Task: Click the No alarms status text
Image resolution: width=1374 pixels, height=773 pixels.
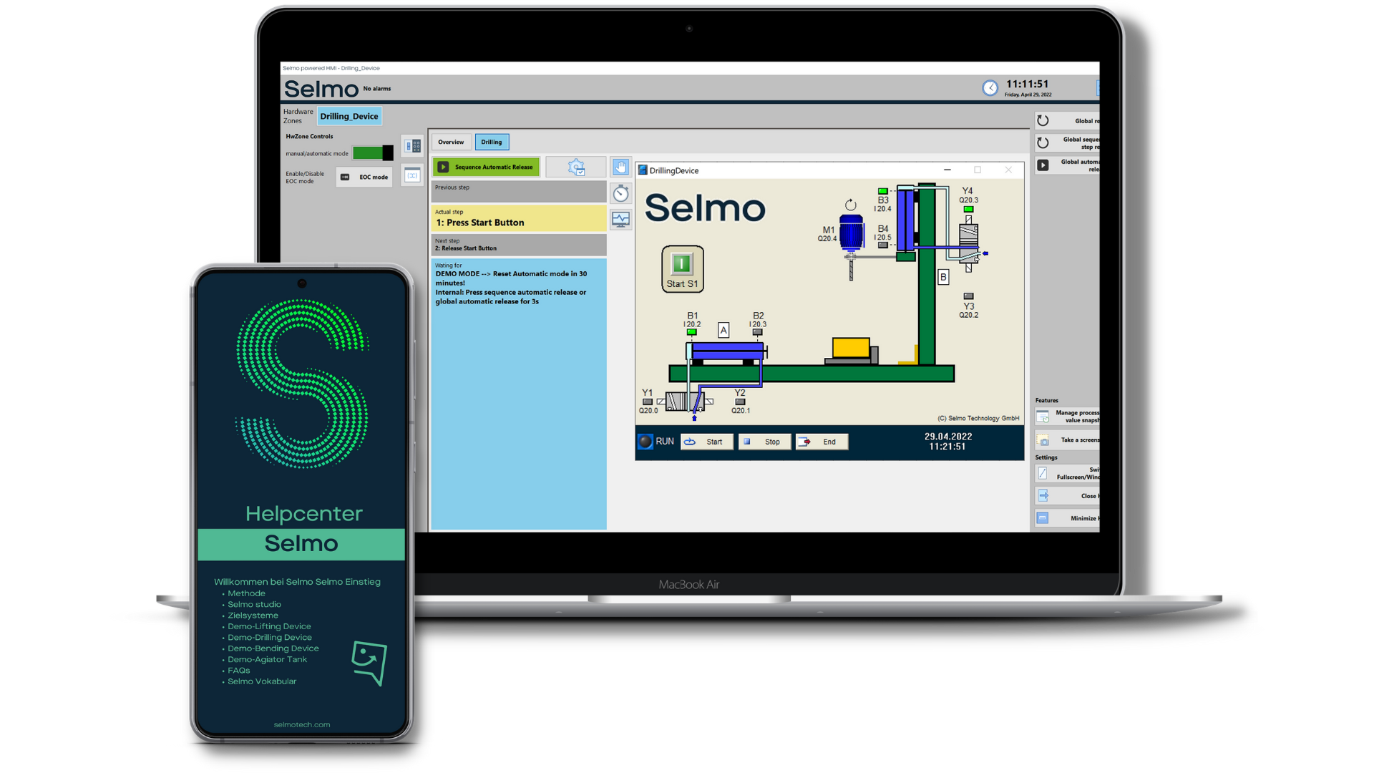Action: point(377,89)
